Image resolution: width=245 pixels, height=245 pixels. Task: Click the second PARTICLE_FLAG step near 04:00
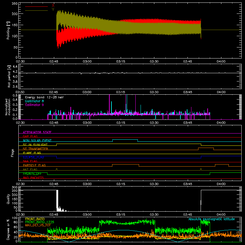click(222, 164)
